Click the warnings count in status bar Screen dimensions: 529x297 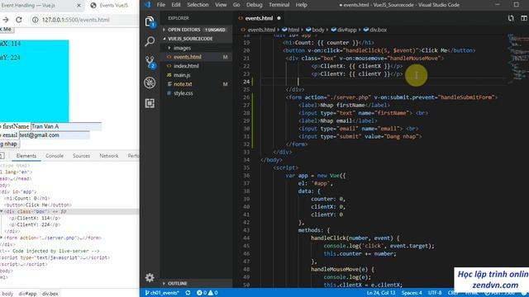[x=213, y=293]
